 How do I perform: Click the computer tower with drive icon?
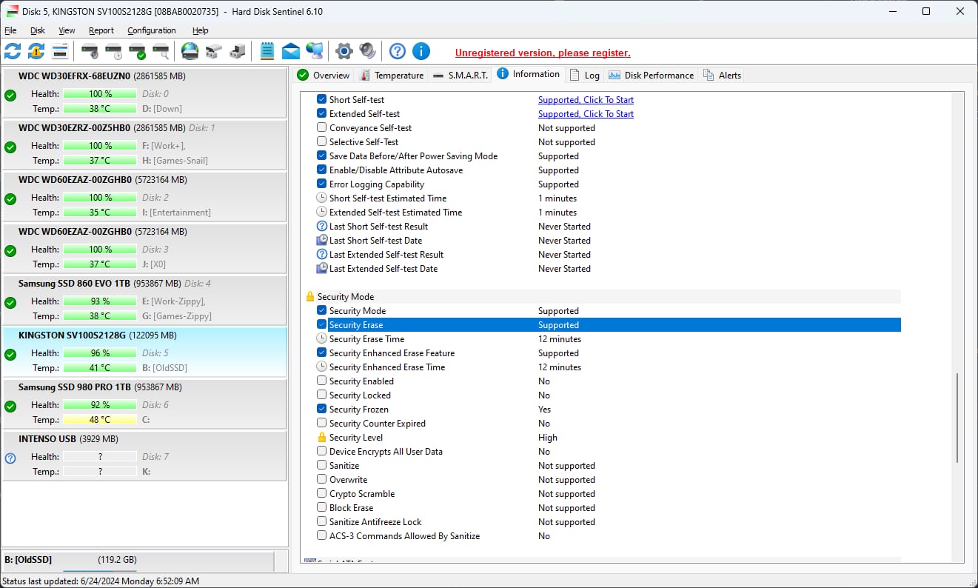(238, 51)
